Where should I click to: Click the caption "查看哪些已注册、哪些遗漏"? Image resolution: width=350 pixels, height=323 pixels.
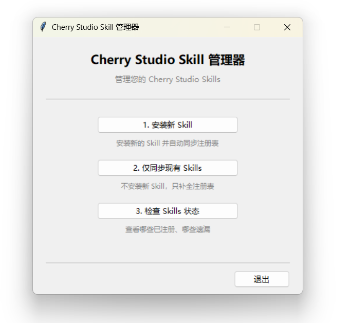coord(168,230)
